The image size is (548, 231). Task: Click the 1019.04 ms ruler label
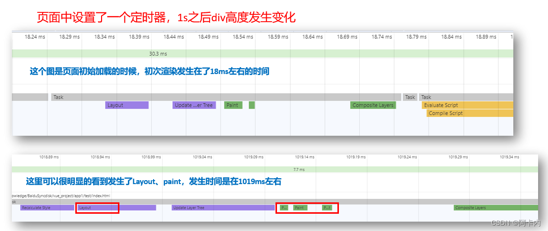coord(203,157)
